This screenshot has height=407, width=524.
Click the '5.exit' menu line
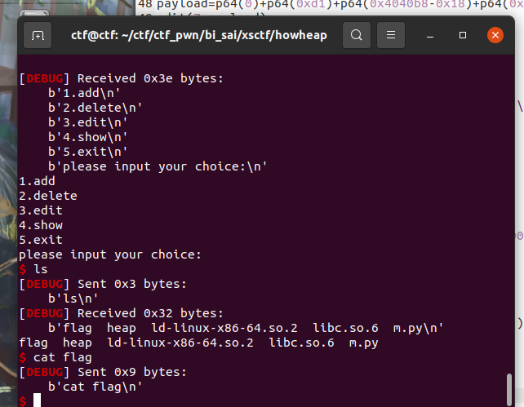pyautogui.click(x=41, y=240)
